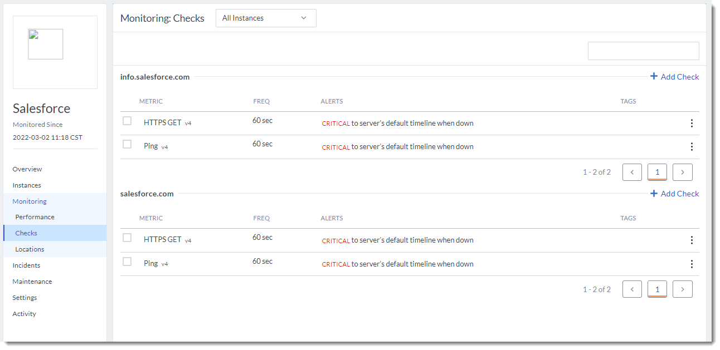Add Check for info.salesforce.com

(x=674, y=77)
